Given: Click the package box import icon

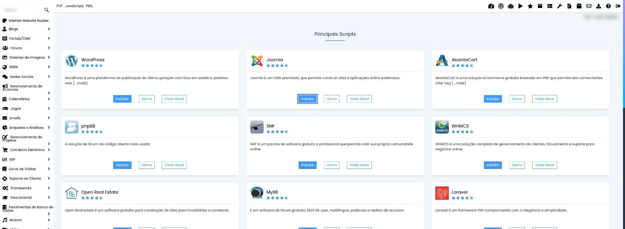Looking at the screenshot, I should click(579, 6).
